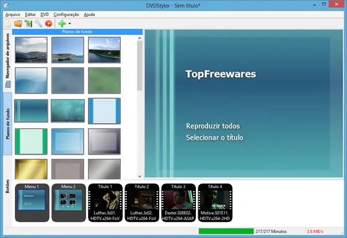
Task: Click the Selecionar o título menu button
Action: (x=214, y=137)
